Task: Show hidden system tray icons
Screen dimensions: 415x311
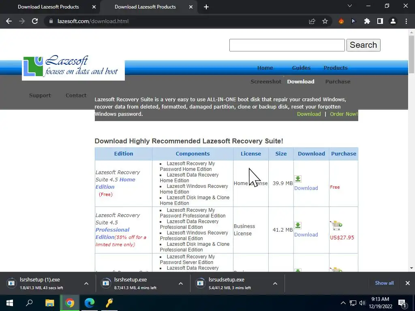Action: (343, 303)
